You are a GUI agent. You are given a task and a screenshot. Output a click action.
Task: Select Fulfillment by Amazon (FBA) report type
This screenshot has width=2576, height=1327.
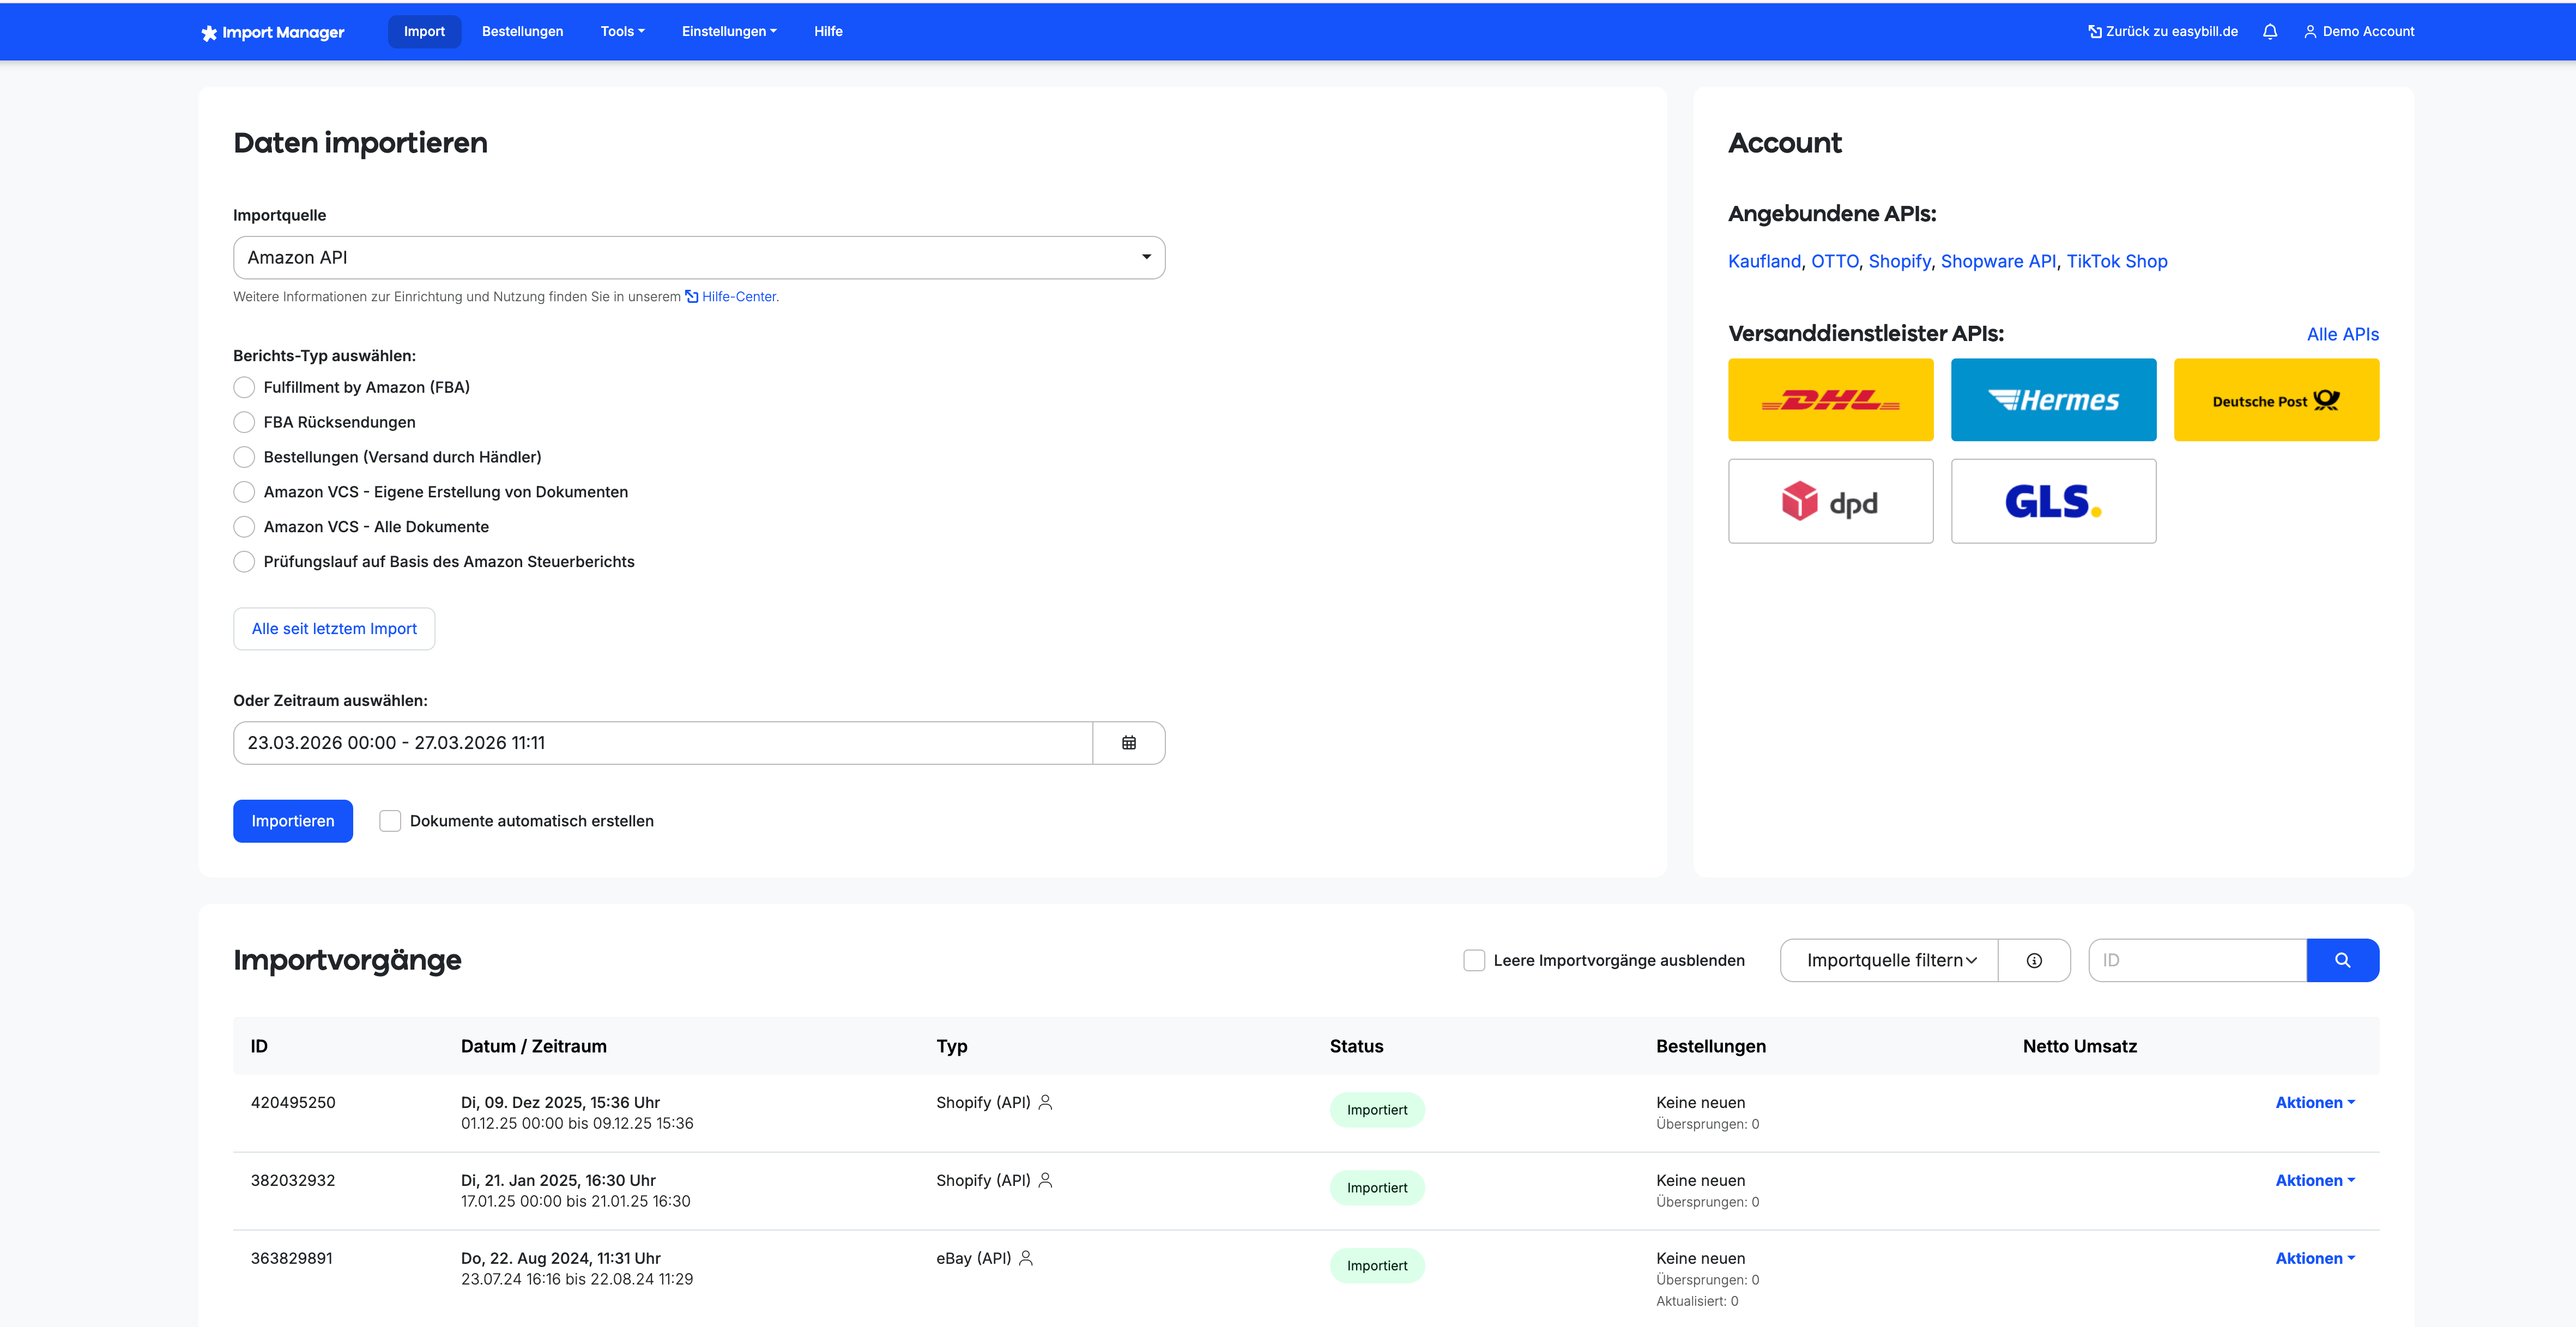pos(244,387)
